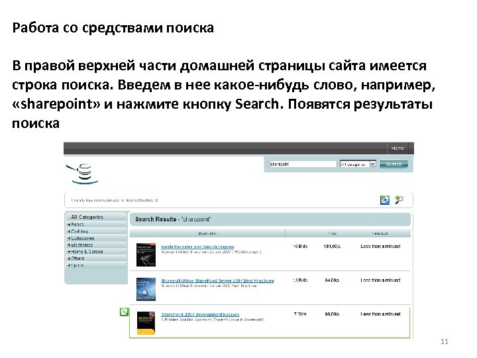Open the All Categories dropdown in the search bar
The image size is (477, 358).
coord(358,164)
